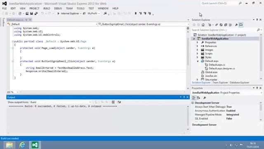Viewport: 264px width, 149px height.
Task: Click the search icon in Quick Launch
Action: [x=240, y=3]
